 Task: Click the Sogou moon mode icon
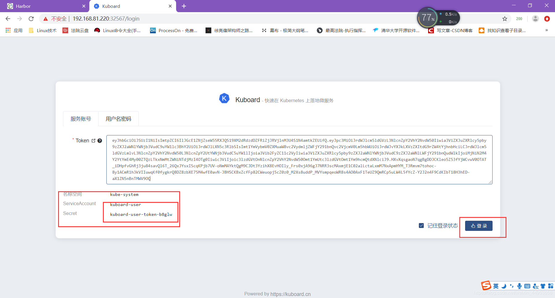(x=504, y=286)
